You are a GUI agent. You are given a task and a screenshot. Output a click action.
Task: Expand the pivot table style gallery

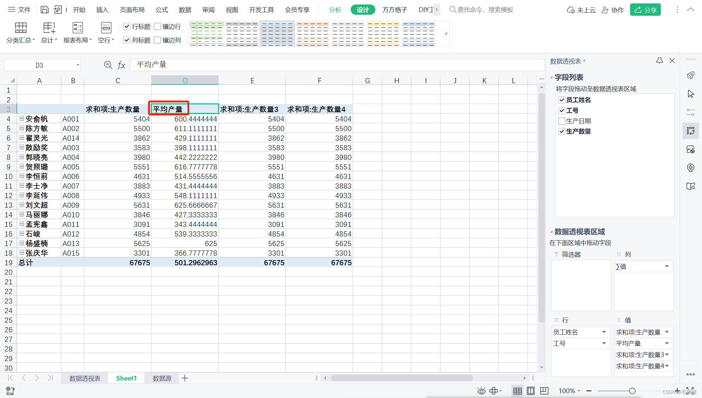click(x=446, y=34)
